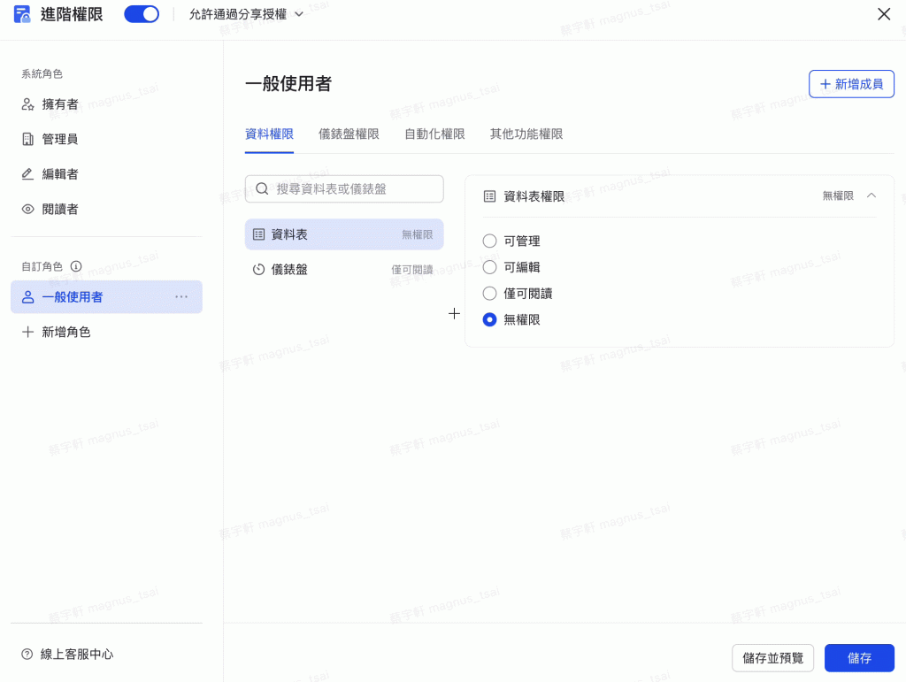
Task: Click the info icon beside 自訂角色
Action: tap(76, 266)
